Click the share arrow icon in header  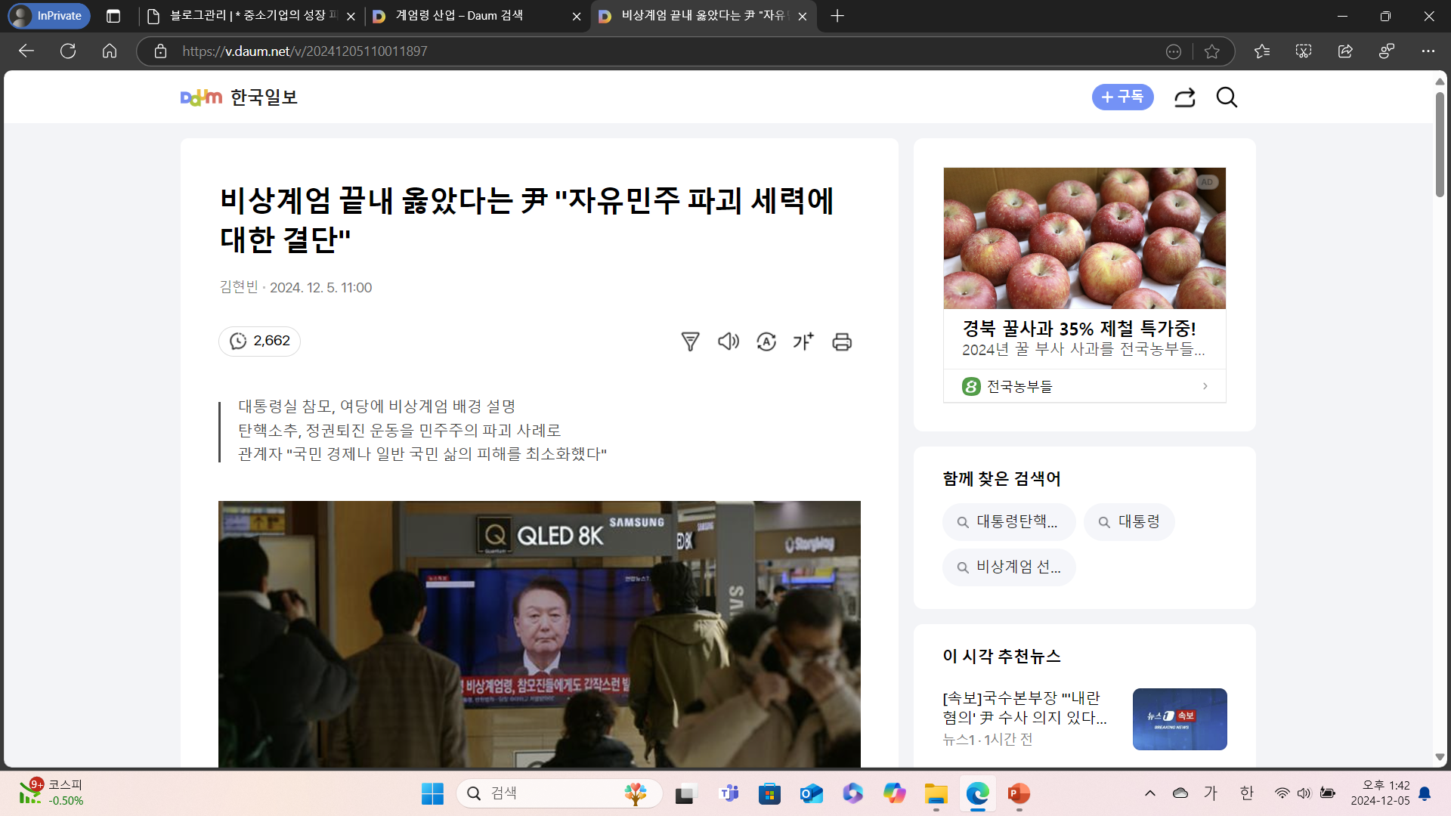pos(1184,97)
